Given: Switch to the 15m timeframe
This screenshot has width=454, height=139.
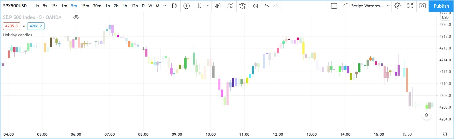Looking at the screenshot, I should pyautogui.click(x=85, y=6).
